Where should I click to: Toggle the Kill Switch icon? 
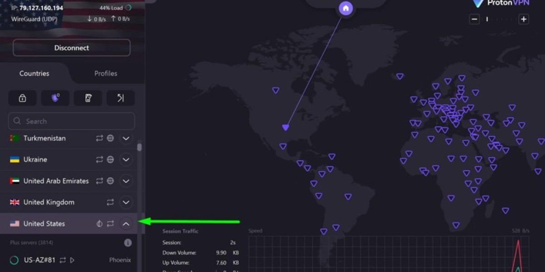pyautogui.click(x=88, y=98)
